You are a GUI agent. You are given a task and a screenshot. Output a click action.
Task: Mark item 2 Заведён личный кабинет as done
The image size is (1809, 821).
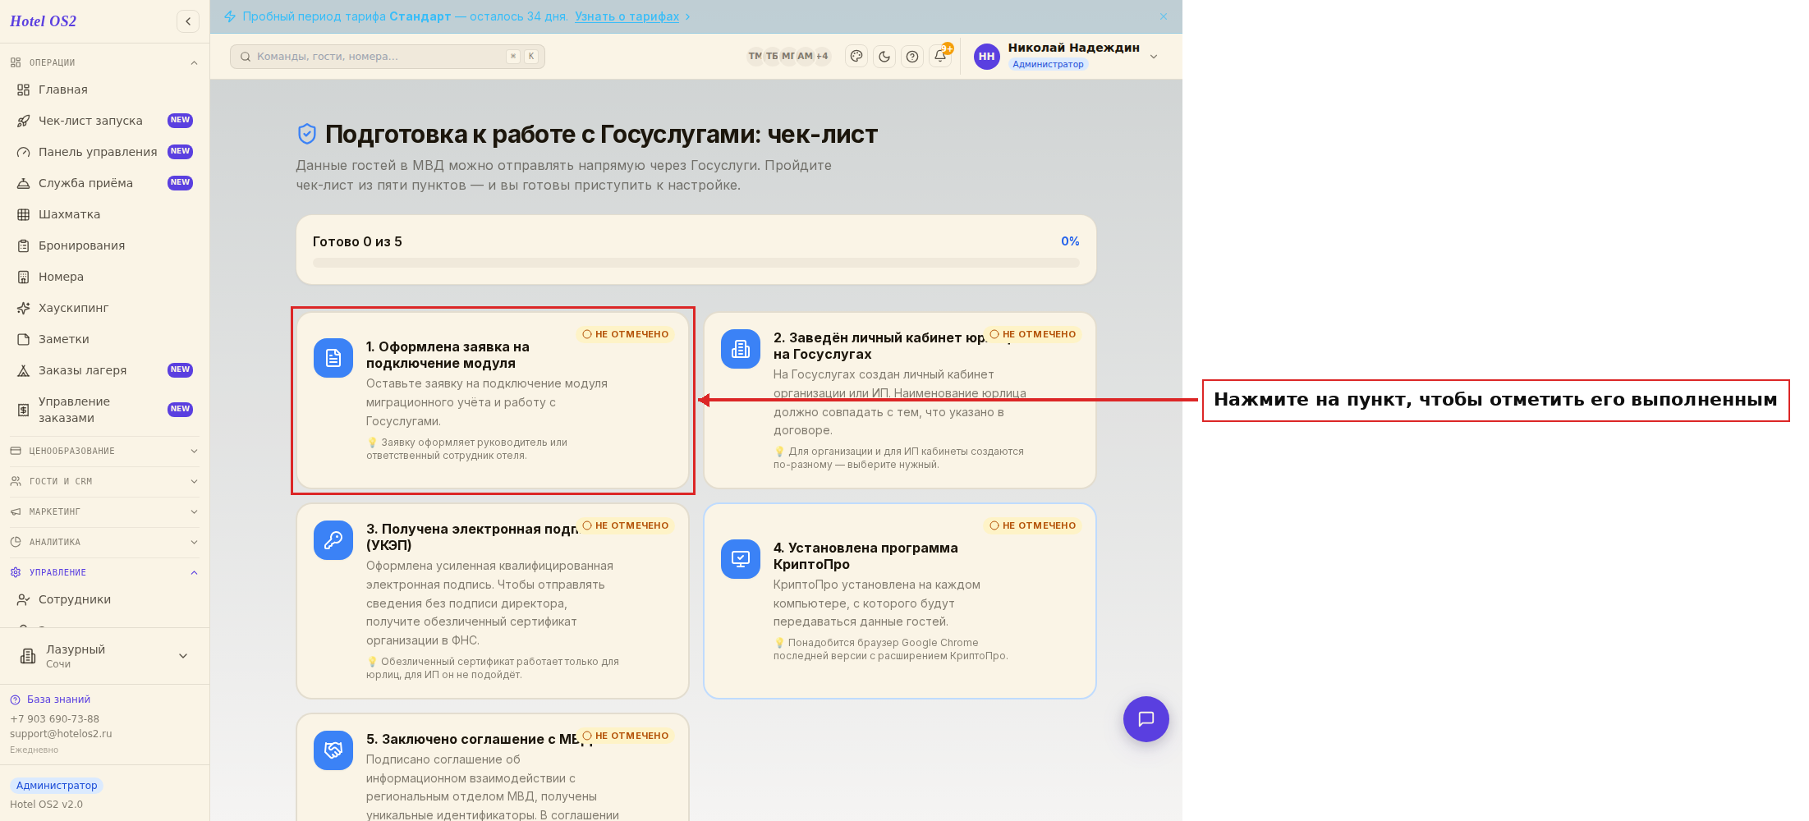tap(900, 401)
